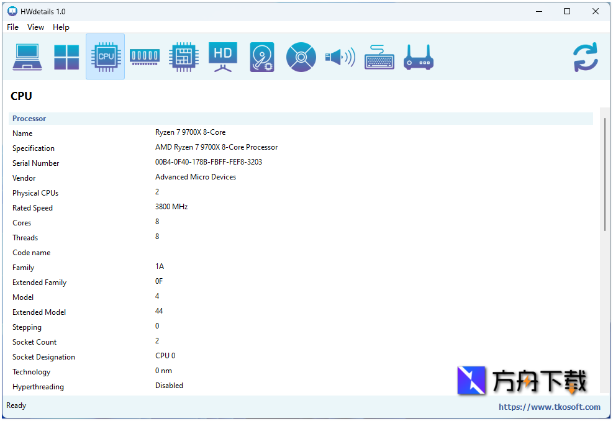Click the Code name label
Screen dimensions: 613x421
tap(31, 252)
